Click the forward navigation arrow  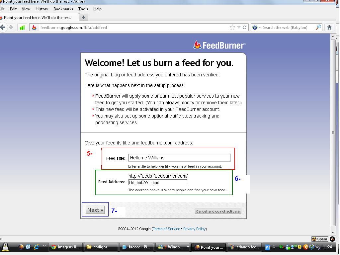tap(11, 27)
